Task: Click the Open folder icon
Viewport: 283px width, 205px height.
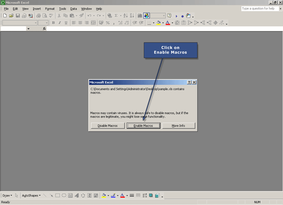Action: click(x=11, y=16)
